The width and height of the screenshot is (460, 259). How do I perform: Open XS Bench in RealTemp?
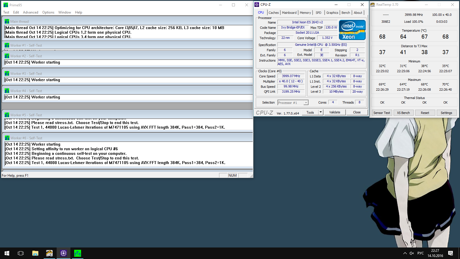[403, 113]
